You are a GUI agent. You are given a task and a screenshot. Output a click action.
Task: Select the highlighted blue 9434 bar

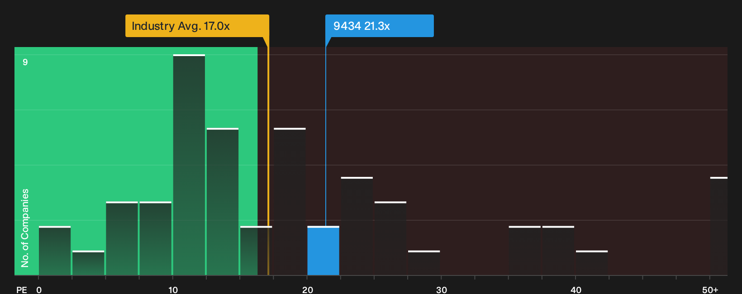(x=323, y=251)
